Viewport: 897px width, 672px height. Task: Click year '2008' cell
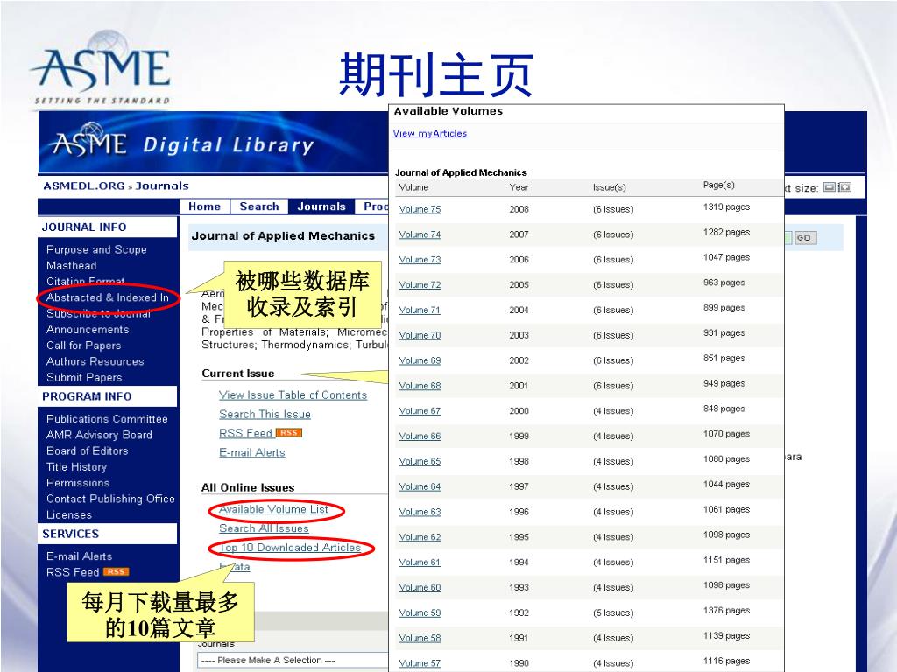(519, 209)
